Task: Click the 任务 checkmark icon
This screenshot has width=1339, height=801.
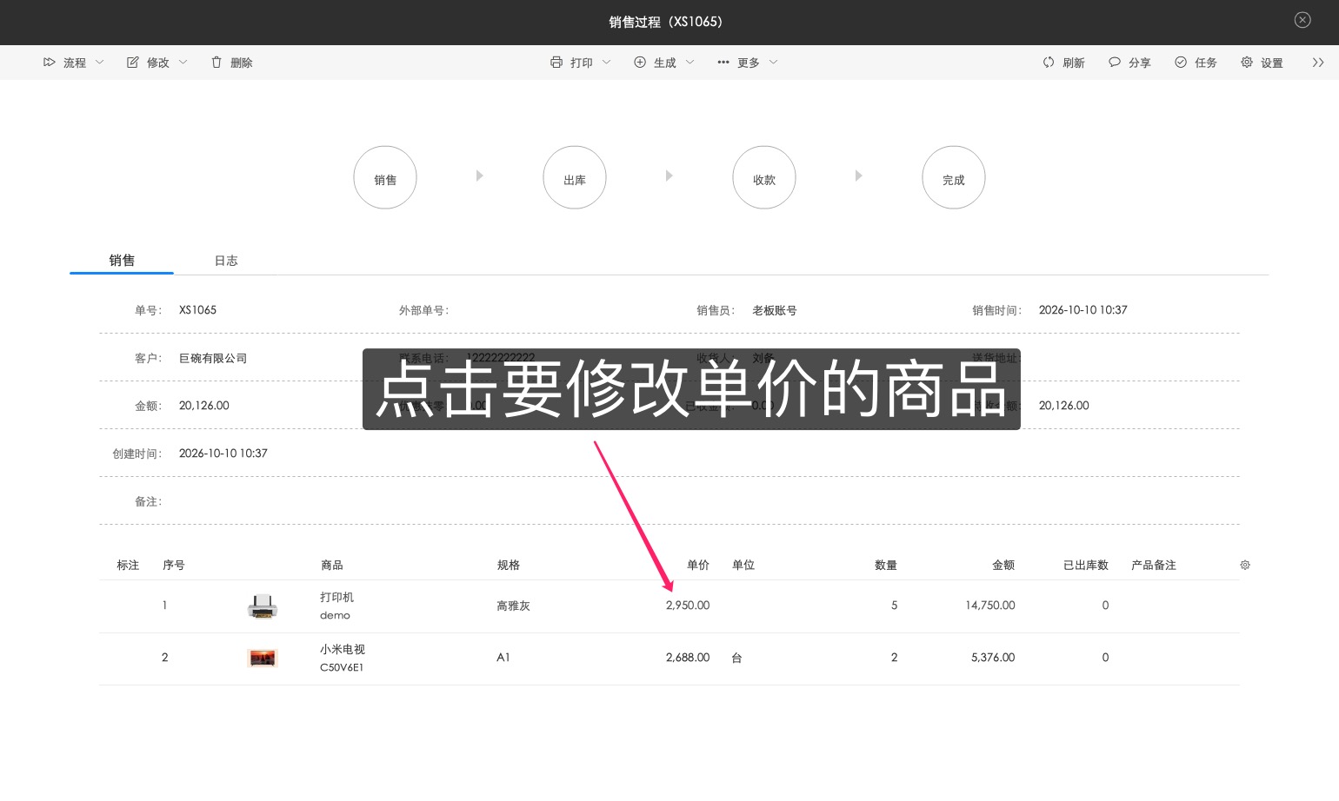Action: 1181,63
